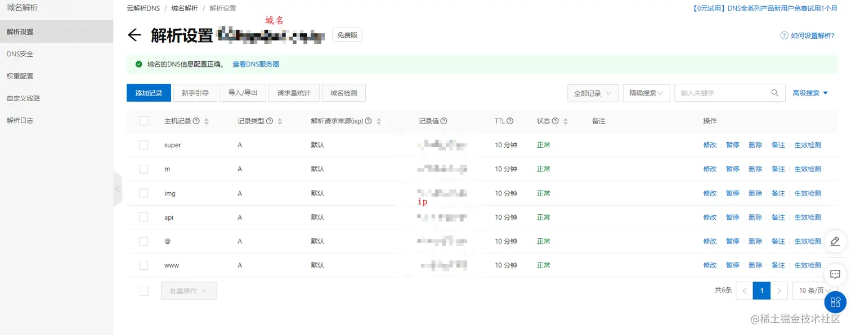The height and width of the screenshot is (335, 851).
Task: Select the @ record checkbox
Action: (x=144, y=241)
